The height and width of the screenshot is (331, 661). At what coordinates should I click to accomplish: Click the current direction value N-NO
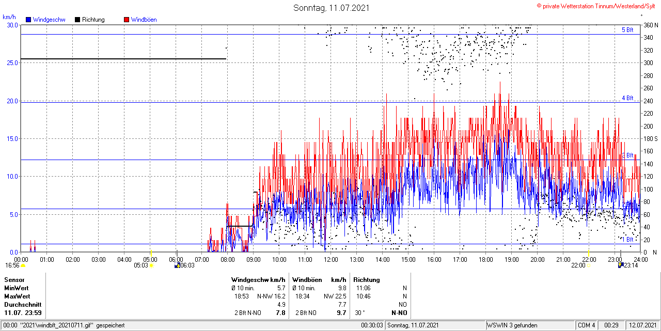(x=399, y=313)
